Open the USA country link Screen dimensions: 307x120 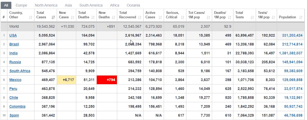pyautogui.click(x=13, y=36)
